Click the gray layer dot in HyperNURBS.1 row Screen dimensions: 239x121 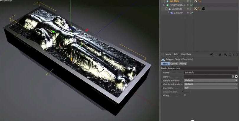pyautogui.click(x=188, y=5)
